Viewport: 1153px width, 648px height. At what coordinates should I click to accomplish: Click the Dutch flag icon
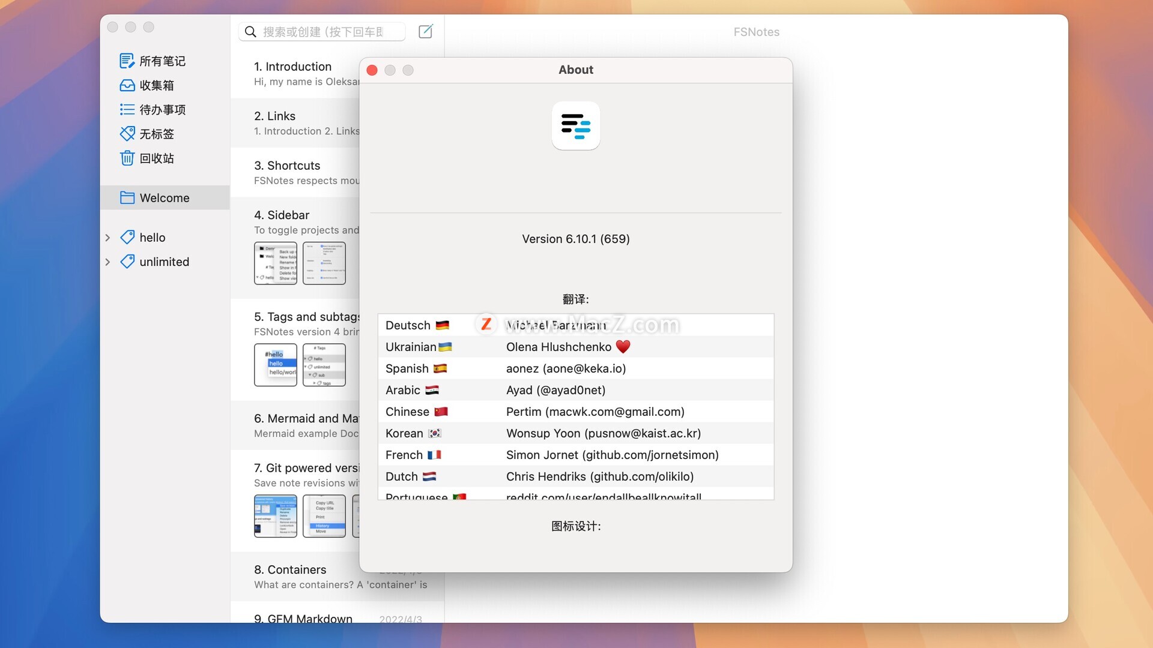coord(429,476)
